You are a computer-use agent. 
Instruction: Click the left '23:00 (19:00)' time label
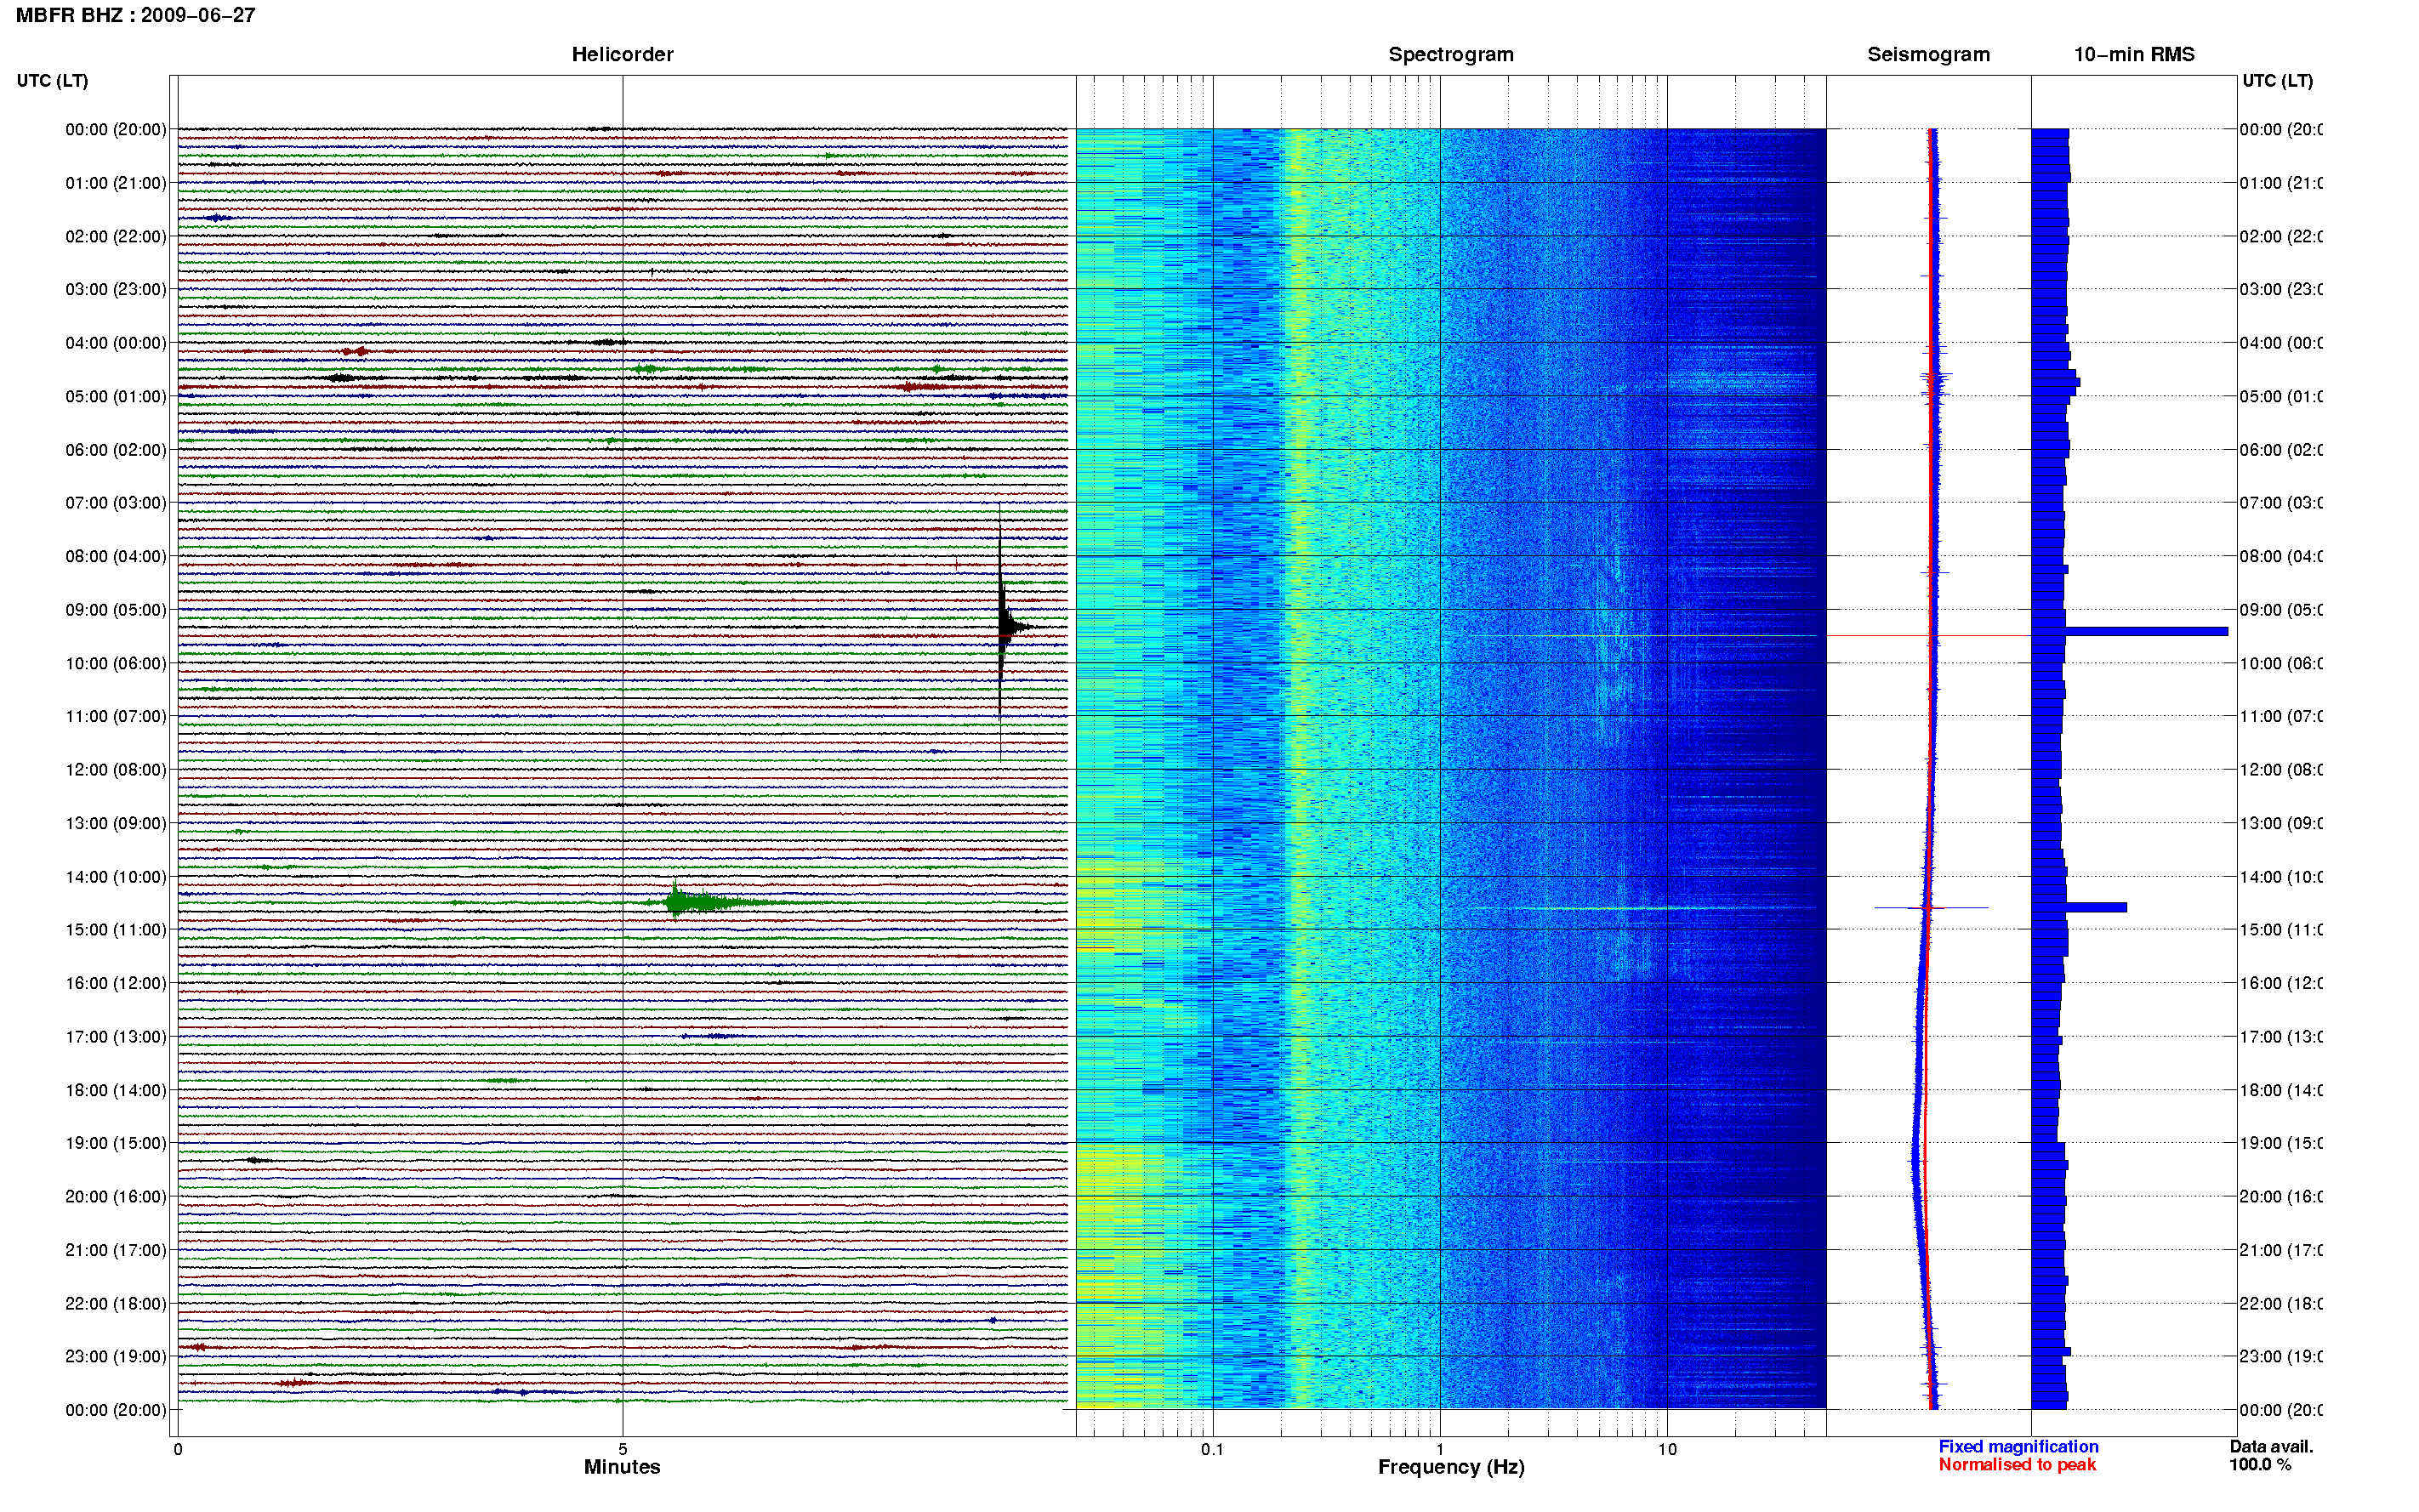[116, 1357]
